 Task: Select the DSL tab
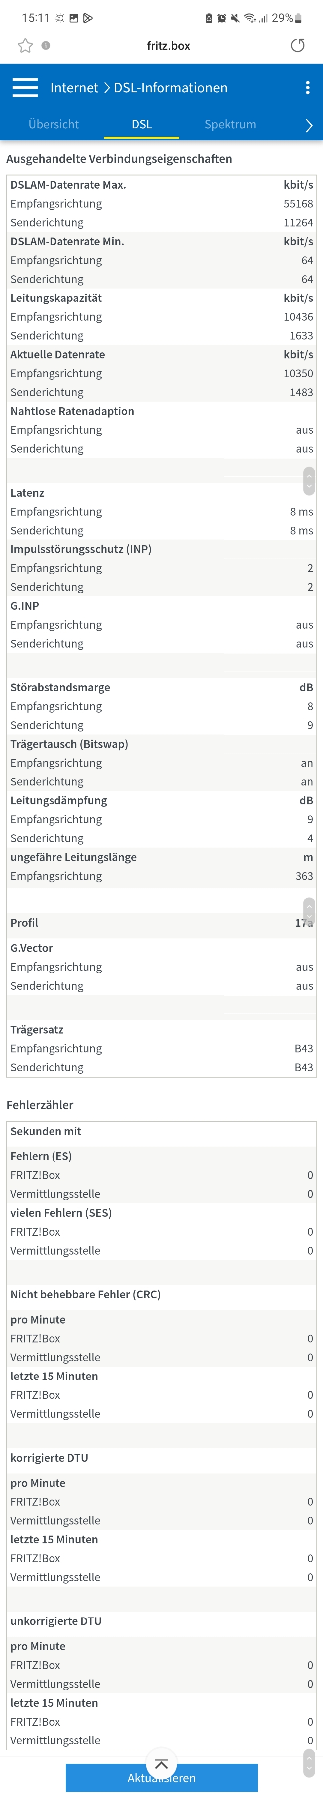142,124
